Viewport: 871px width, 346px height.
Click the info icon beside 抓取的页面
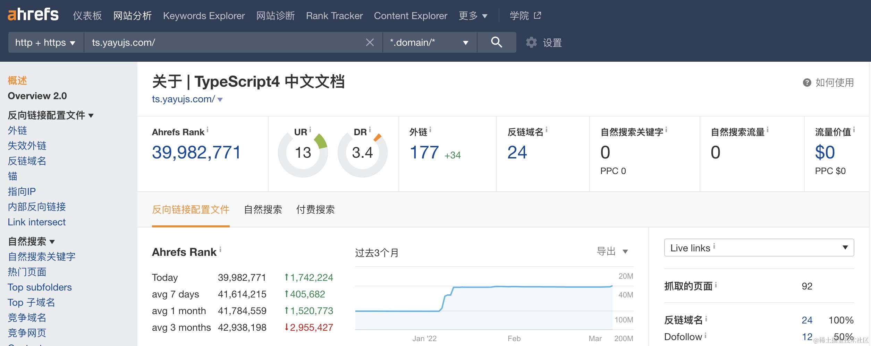(716, 284)
